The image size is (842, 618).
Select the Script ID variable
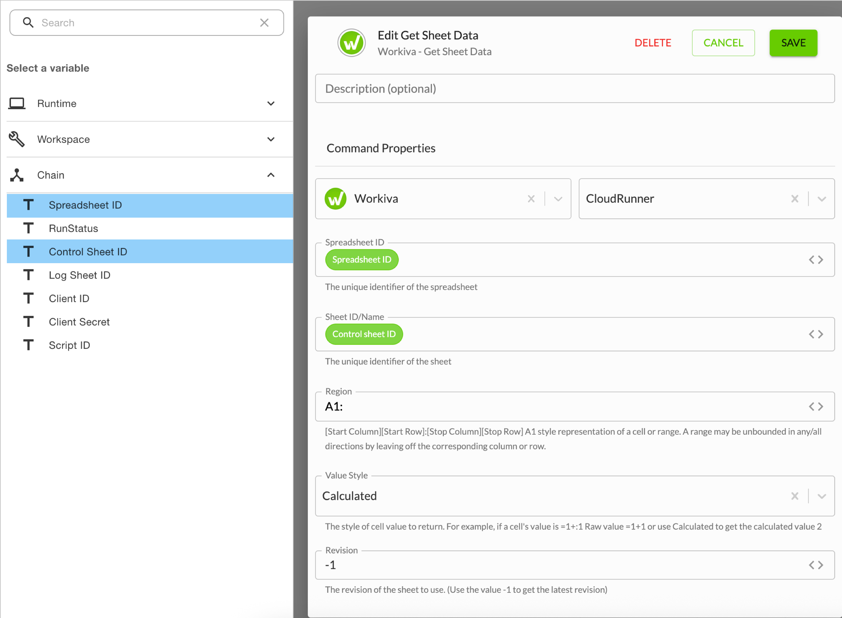point(150,345)
